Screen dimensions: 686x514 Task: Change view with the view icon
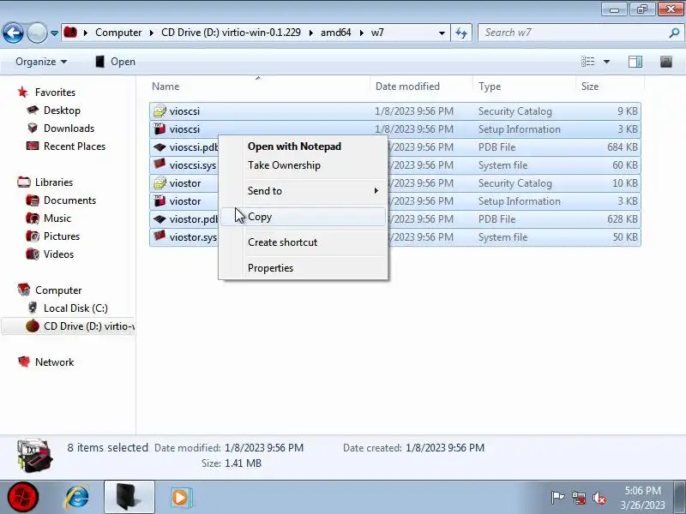coord(587,62)
